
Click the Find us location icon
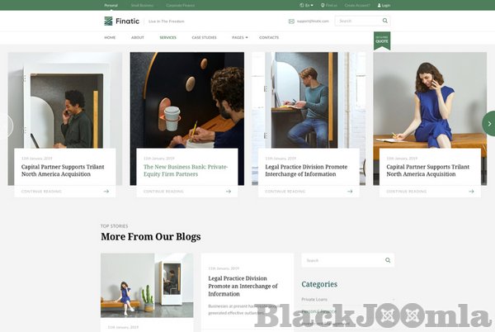323,5
